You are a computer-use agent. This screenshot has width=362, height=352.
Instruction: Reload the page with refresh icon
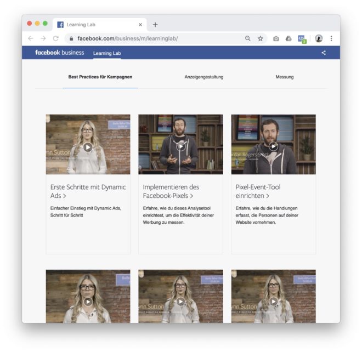[55, 38]
